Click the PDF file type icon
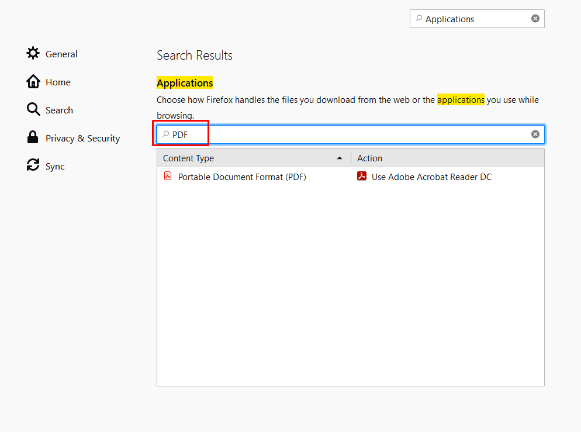The height and width of the screenshot is (432, 581). point(168,176)
